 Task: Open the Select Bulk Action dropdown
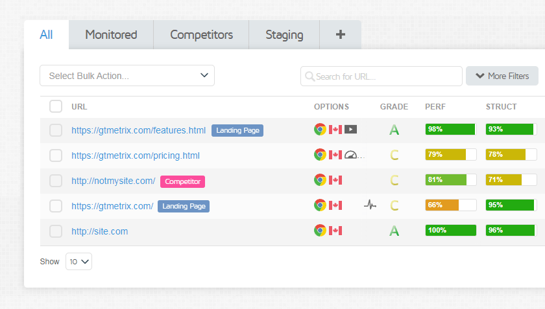coord(127,76)
